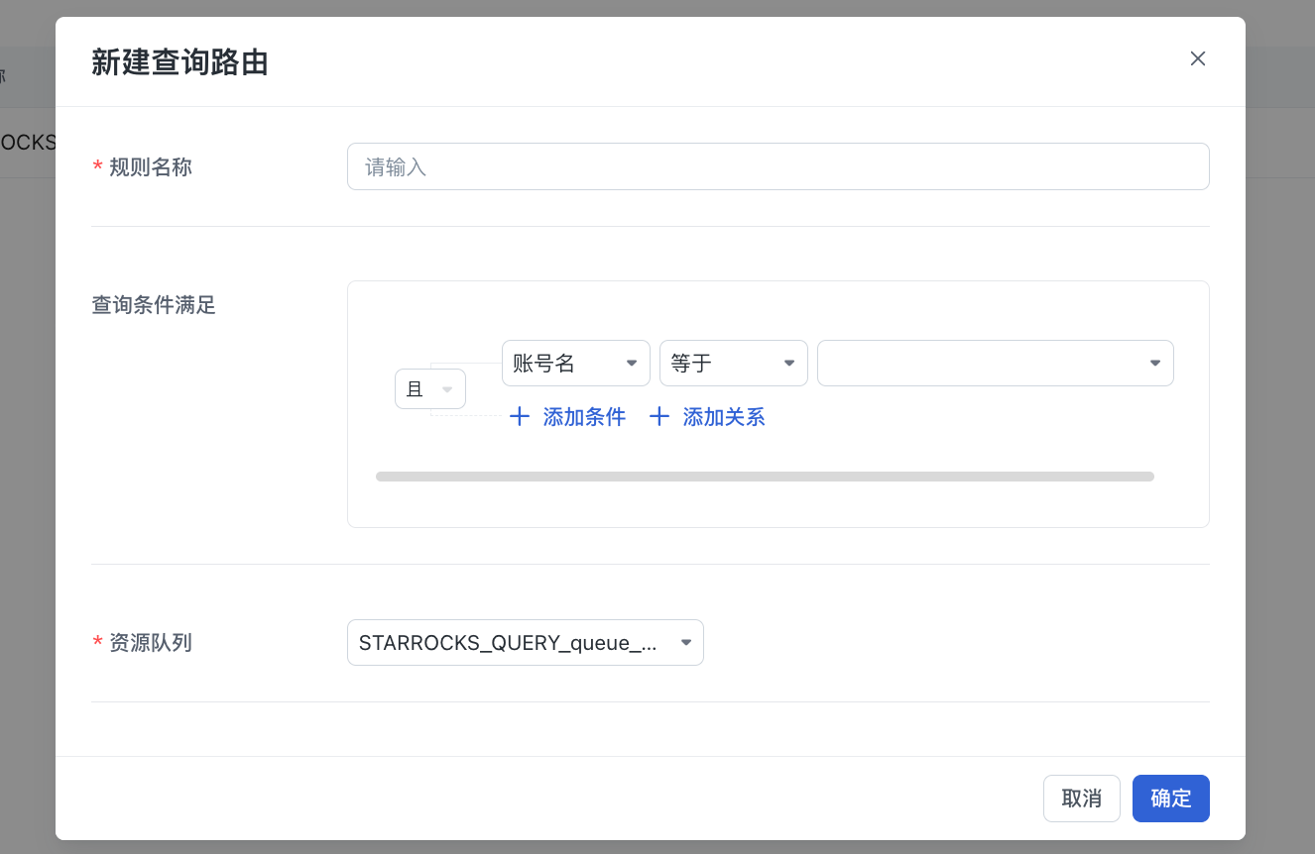Image resolution: width=1315 pixels, height=854 pixels.
Task: Click the horizontal scrollbar in conditions box
Action: (x=765, y=477)
